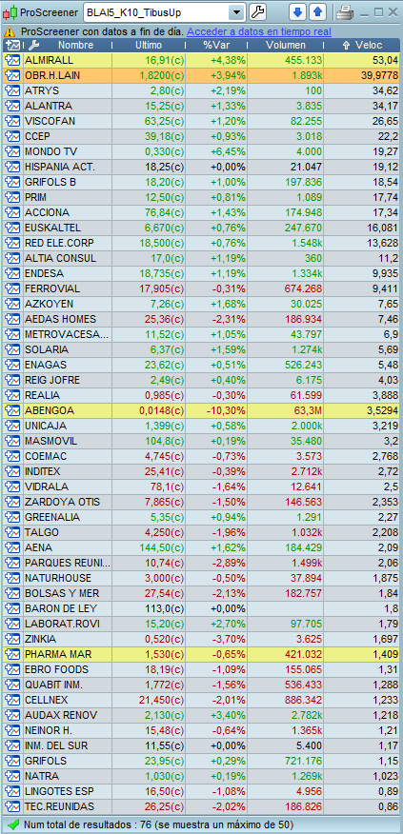403x834 pixels.
Task: Open chart icon for AENA row
Action: [12, 547]
